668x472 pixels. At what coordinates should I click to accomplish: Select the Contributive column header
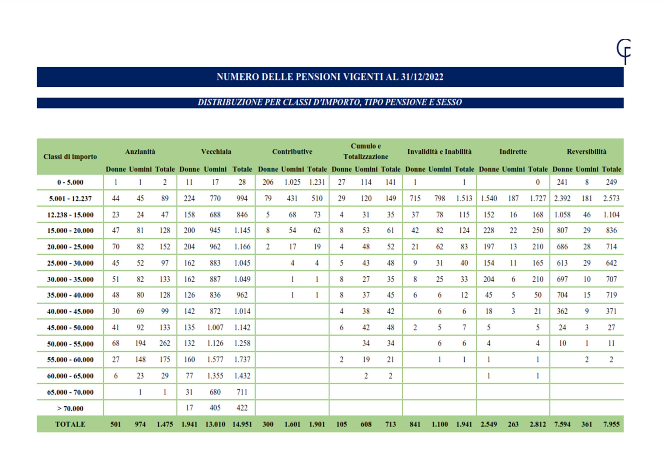[292, 152]
